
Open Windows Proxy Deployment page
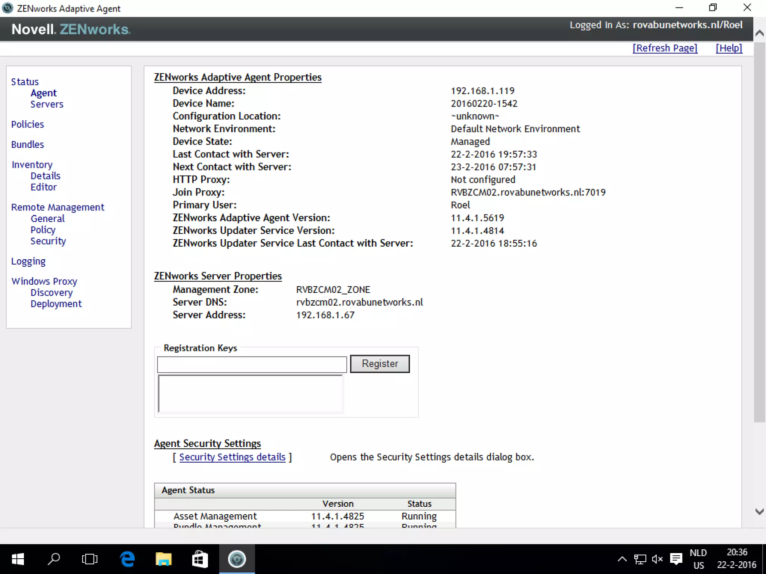pos(56,304)
